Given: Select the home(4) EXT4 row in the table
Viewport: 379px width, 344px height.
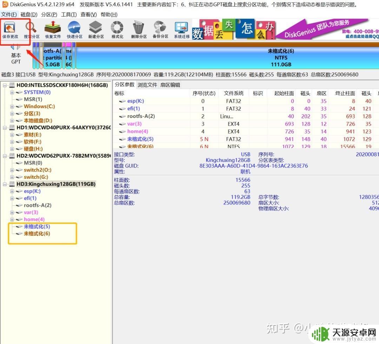Looking at the screenshot, I should 245,132.
